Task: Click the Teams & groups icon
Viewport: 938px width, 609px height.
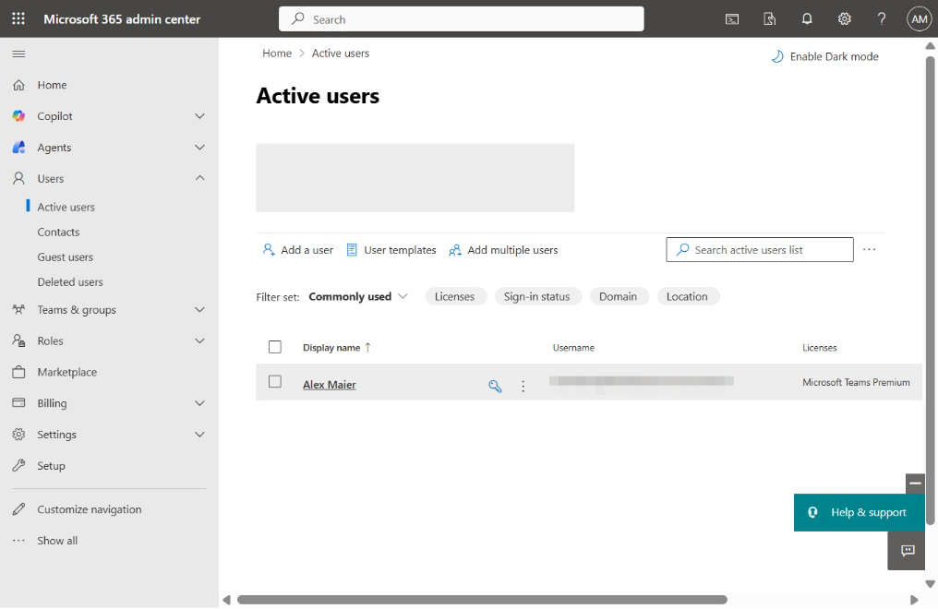Action: click(19, 310)
